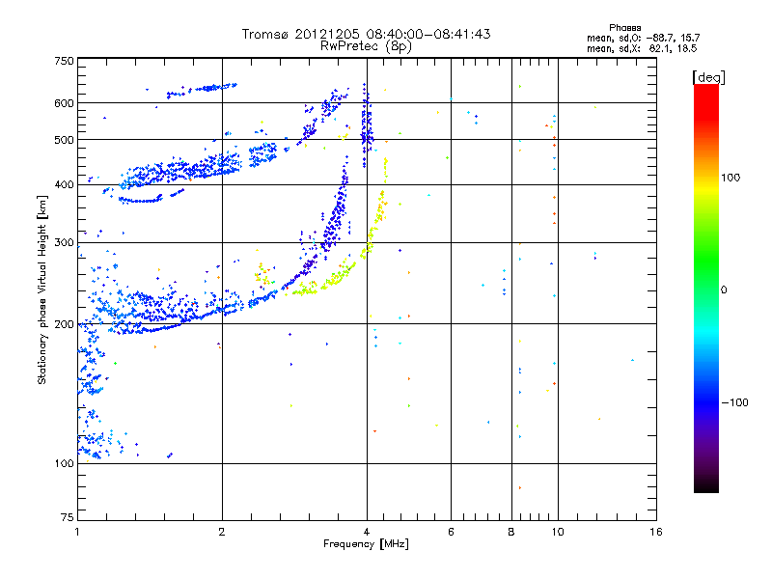Click the rainbow phase colorbar

coord(706,289)
